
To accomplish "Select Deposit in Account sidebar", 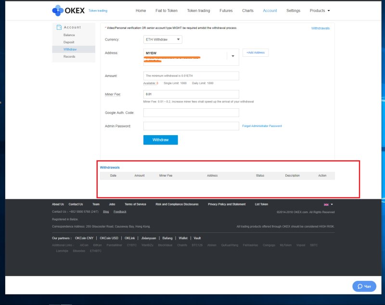I will point(69,42).
